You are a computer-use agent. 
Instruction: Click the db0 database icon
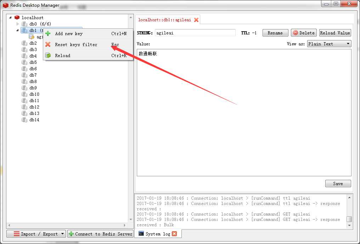(x=24, y=24)
